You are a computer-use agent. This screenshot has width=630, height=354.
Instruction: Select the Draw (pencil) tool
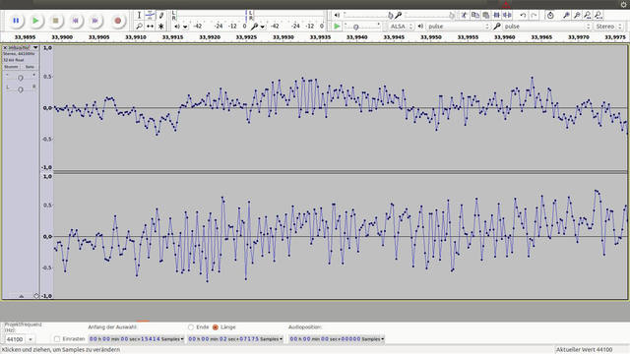(x=160, y=16)
